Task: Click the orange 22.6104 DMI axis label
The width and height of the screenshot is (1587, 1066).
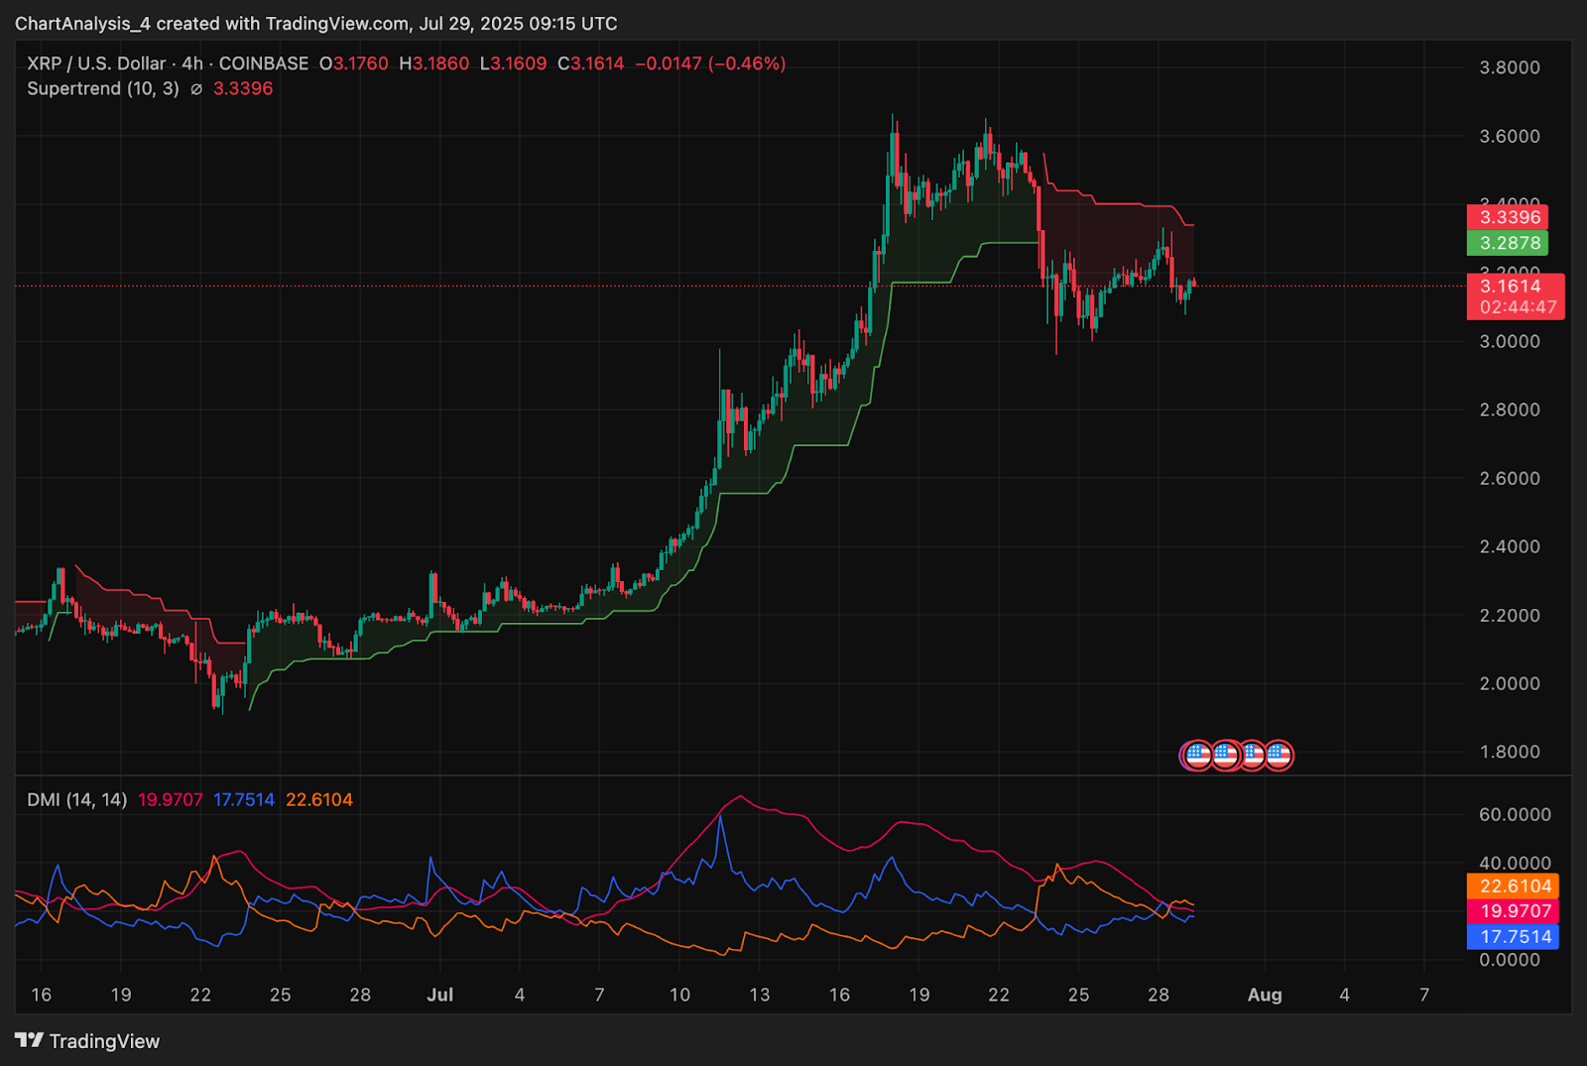Action: [1514, 886]
